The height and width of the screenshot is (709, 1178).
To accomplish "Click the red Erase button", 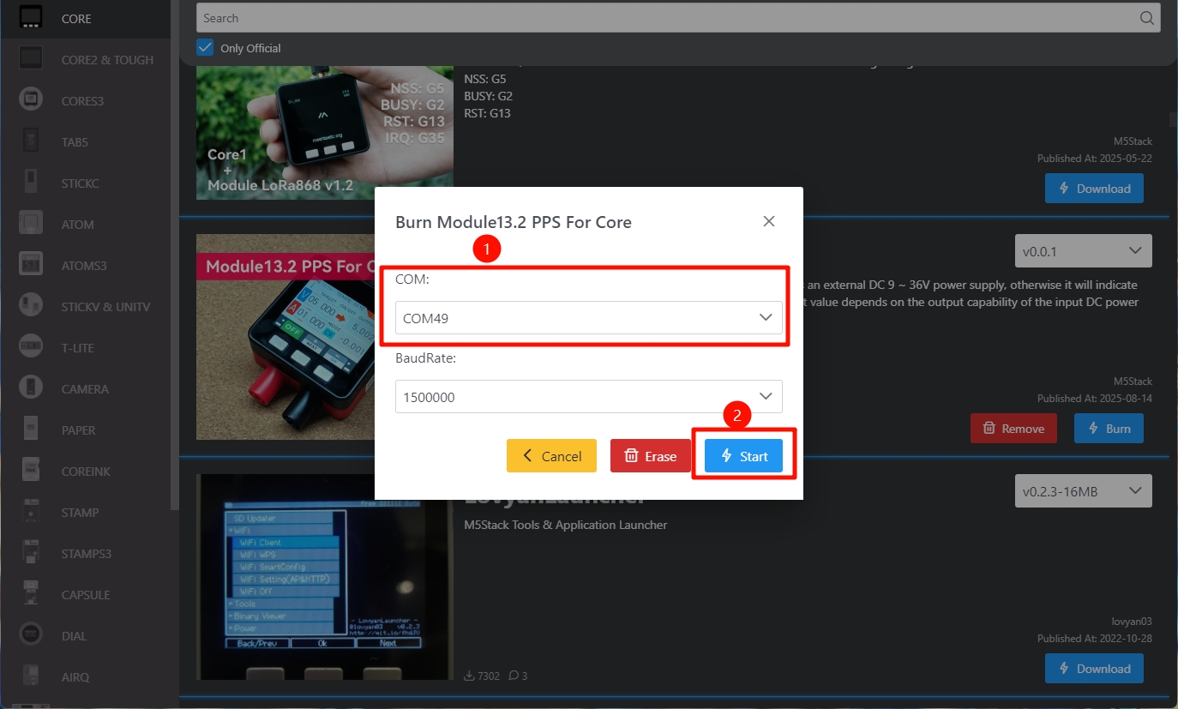I will coord(651,456).
